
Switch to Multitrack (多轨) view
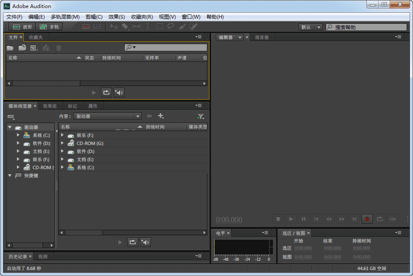(x=49, y=27)
